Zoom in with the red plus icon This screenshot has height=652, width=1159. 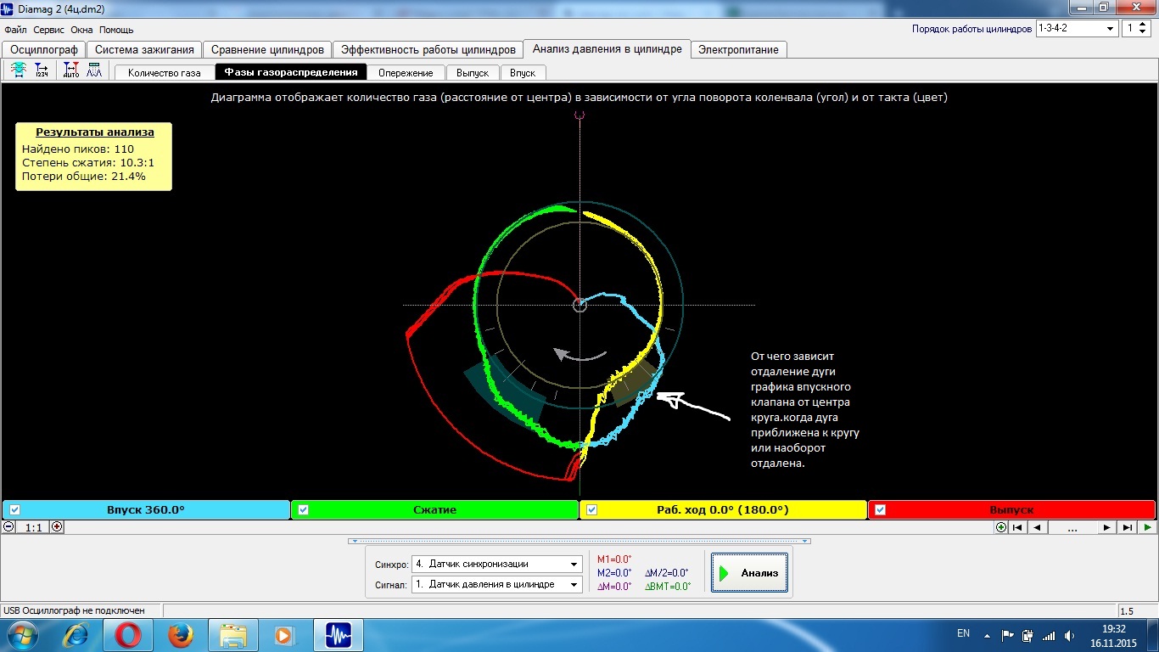click(57, 526)
